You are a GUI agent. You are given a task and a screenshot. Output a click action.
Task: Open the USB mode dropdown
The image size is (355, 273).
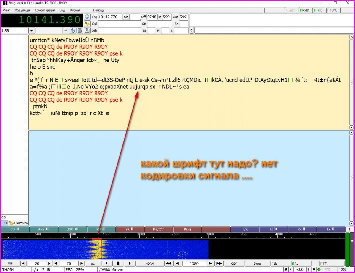click(32, 30)
